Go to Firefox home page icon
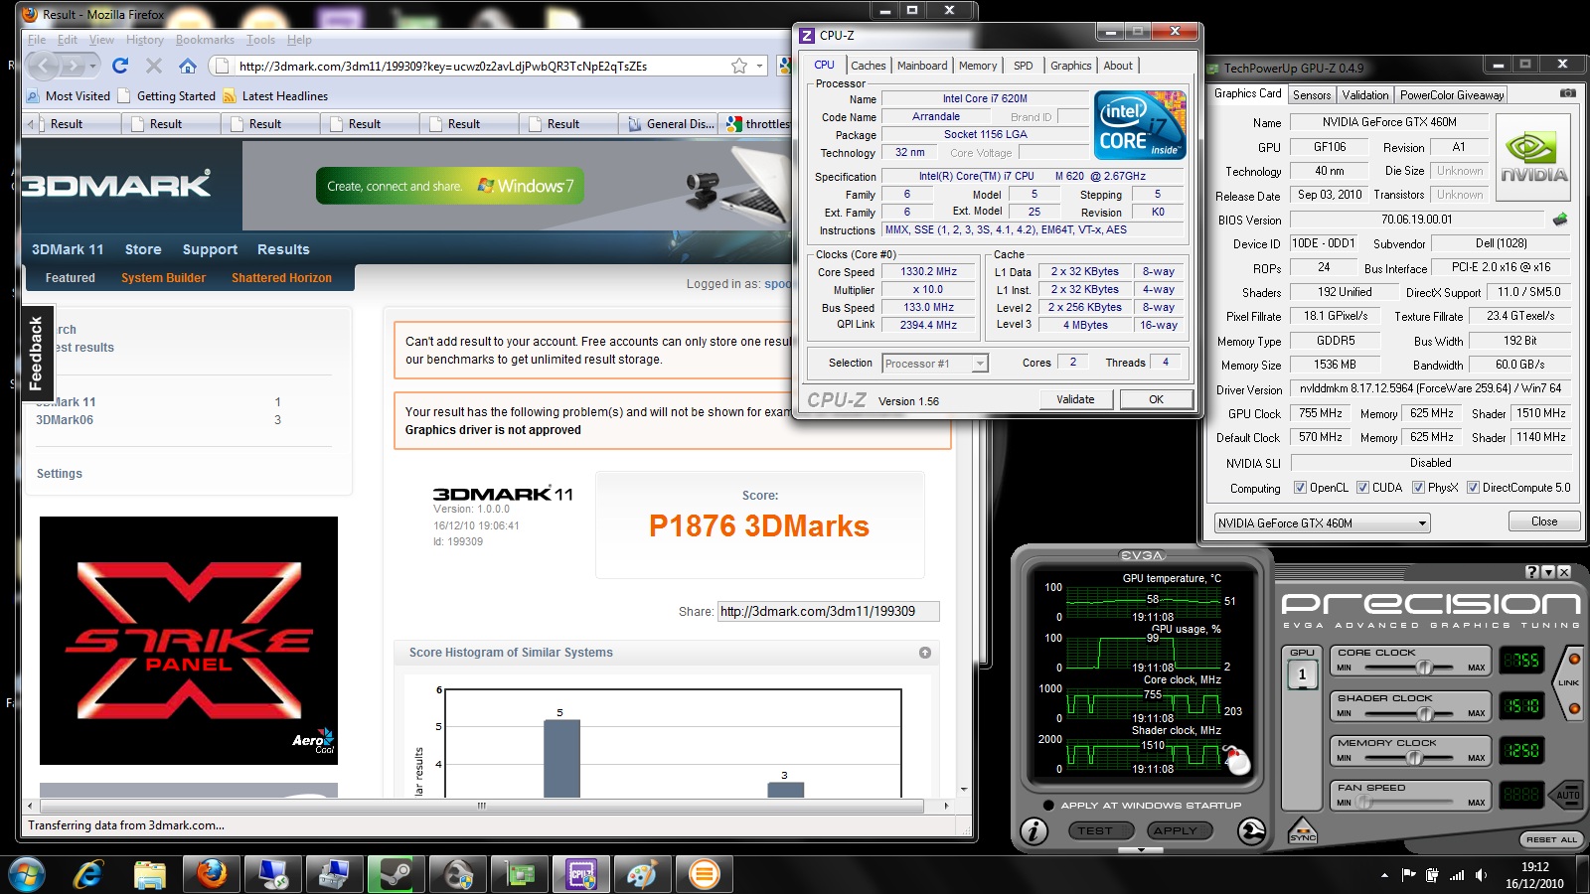Screen dimensions: 1590x894 point(188,66)
